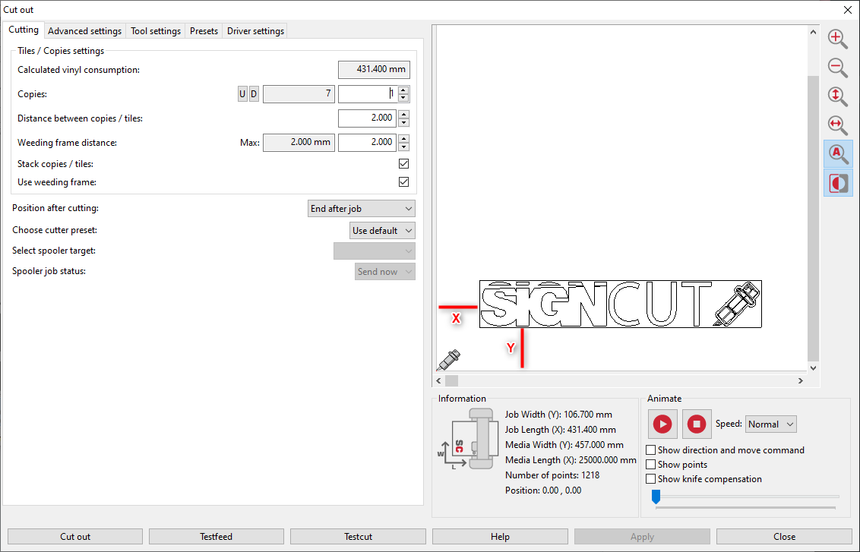Click the Help button

pyautogui.click(x=500, y=537)
